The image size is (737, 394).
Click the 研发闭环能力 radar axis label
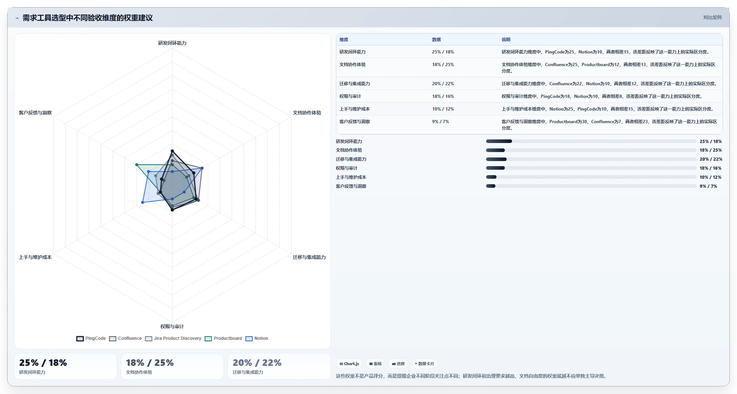point(172,43)
